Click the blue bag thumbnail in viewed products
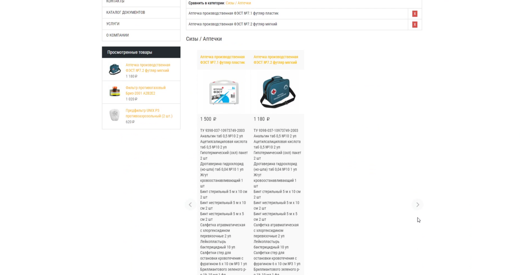 (x=114, y=70)
